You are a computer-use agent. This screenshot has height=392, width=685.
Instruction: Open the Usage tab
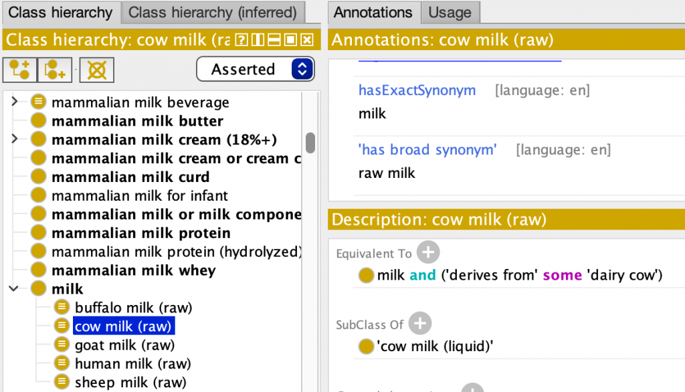[x=450, y=12]
